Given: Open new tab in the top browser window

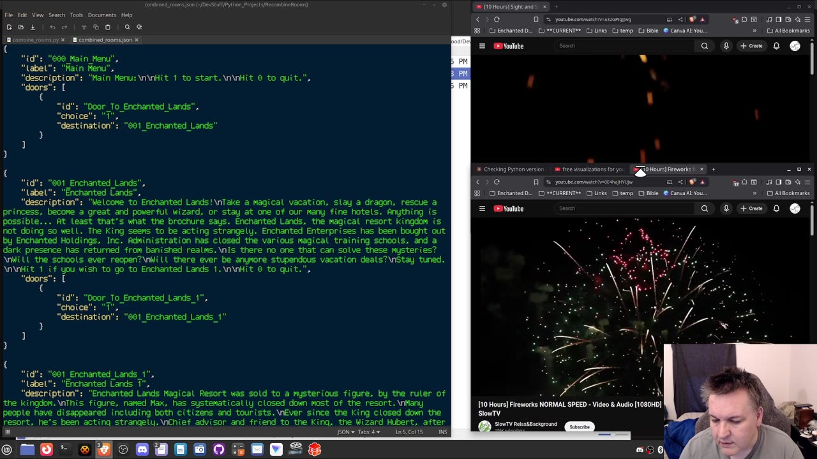Looking at the screenshot, I should click(x=556, y=6).
